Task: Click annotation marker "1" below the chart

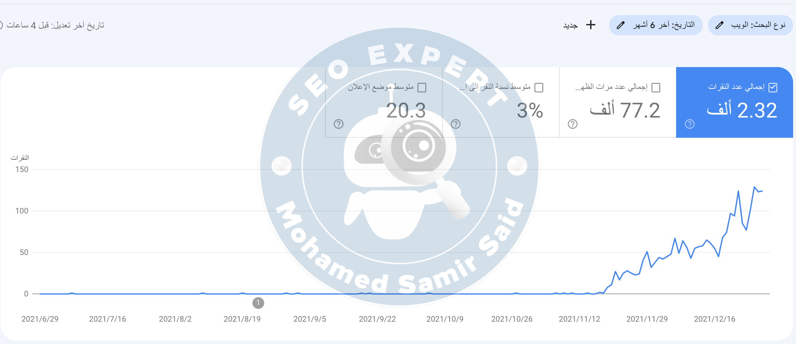Action: point(258,303)
